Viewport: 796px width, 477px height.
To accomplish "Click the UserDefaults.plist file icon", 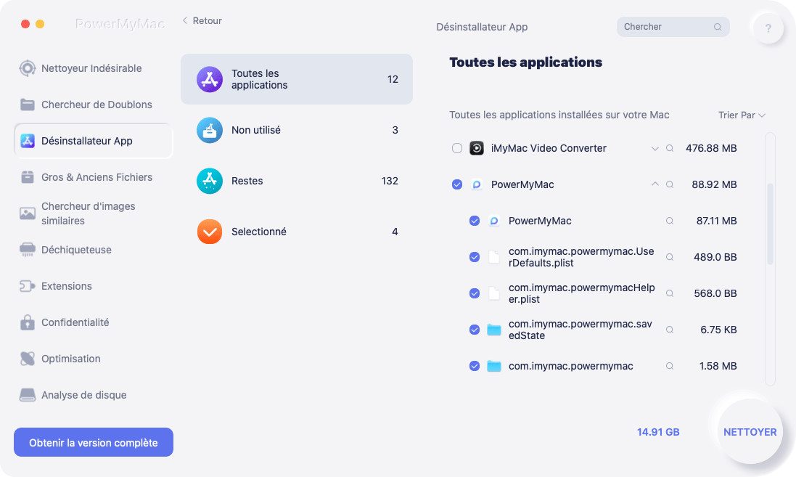I will (494, 257).
